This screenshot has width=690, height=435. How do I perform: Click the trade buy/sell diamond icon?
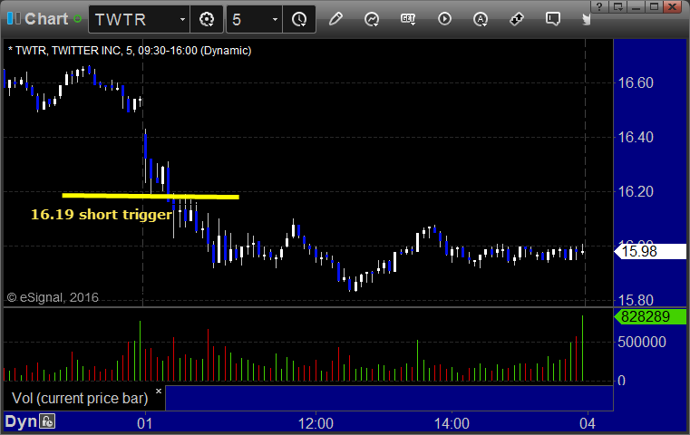tap(517, 19)
